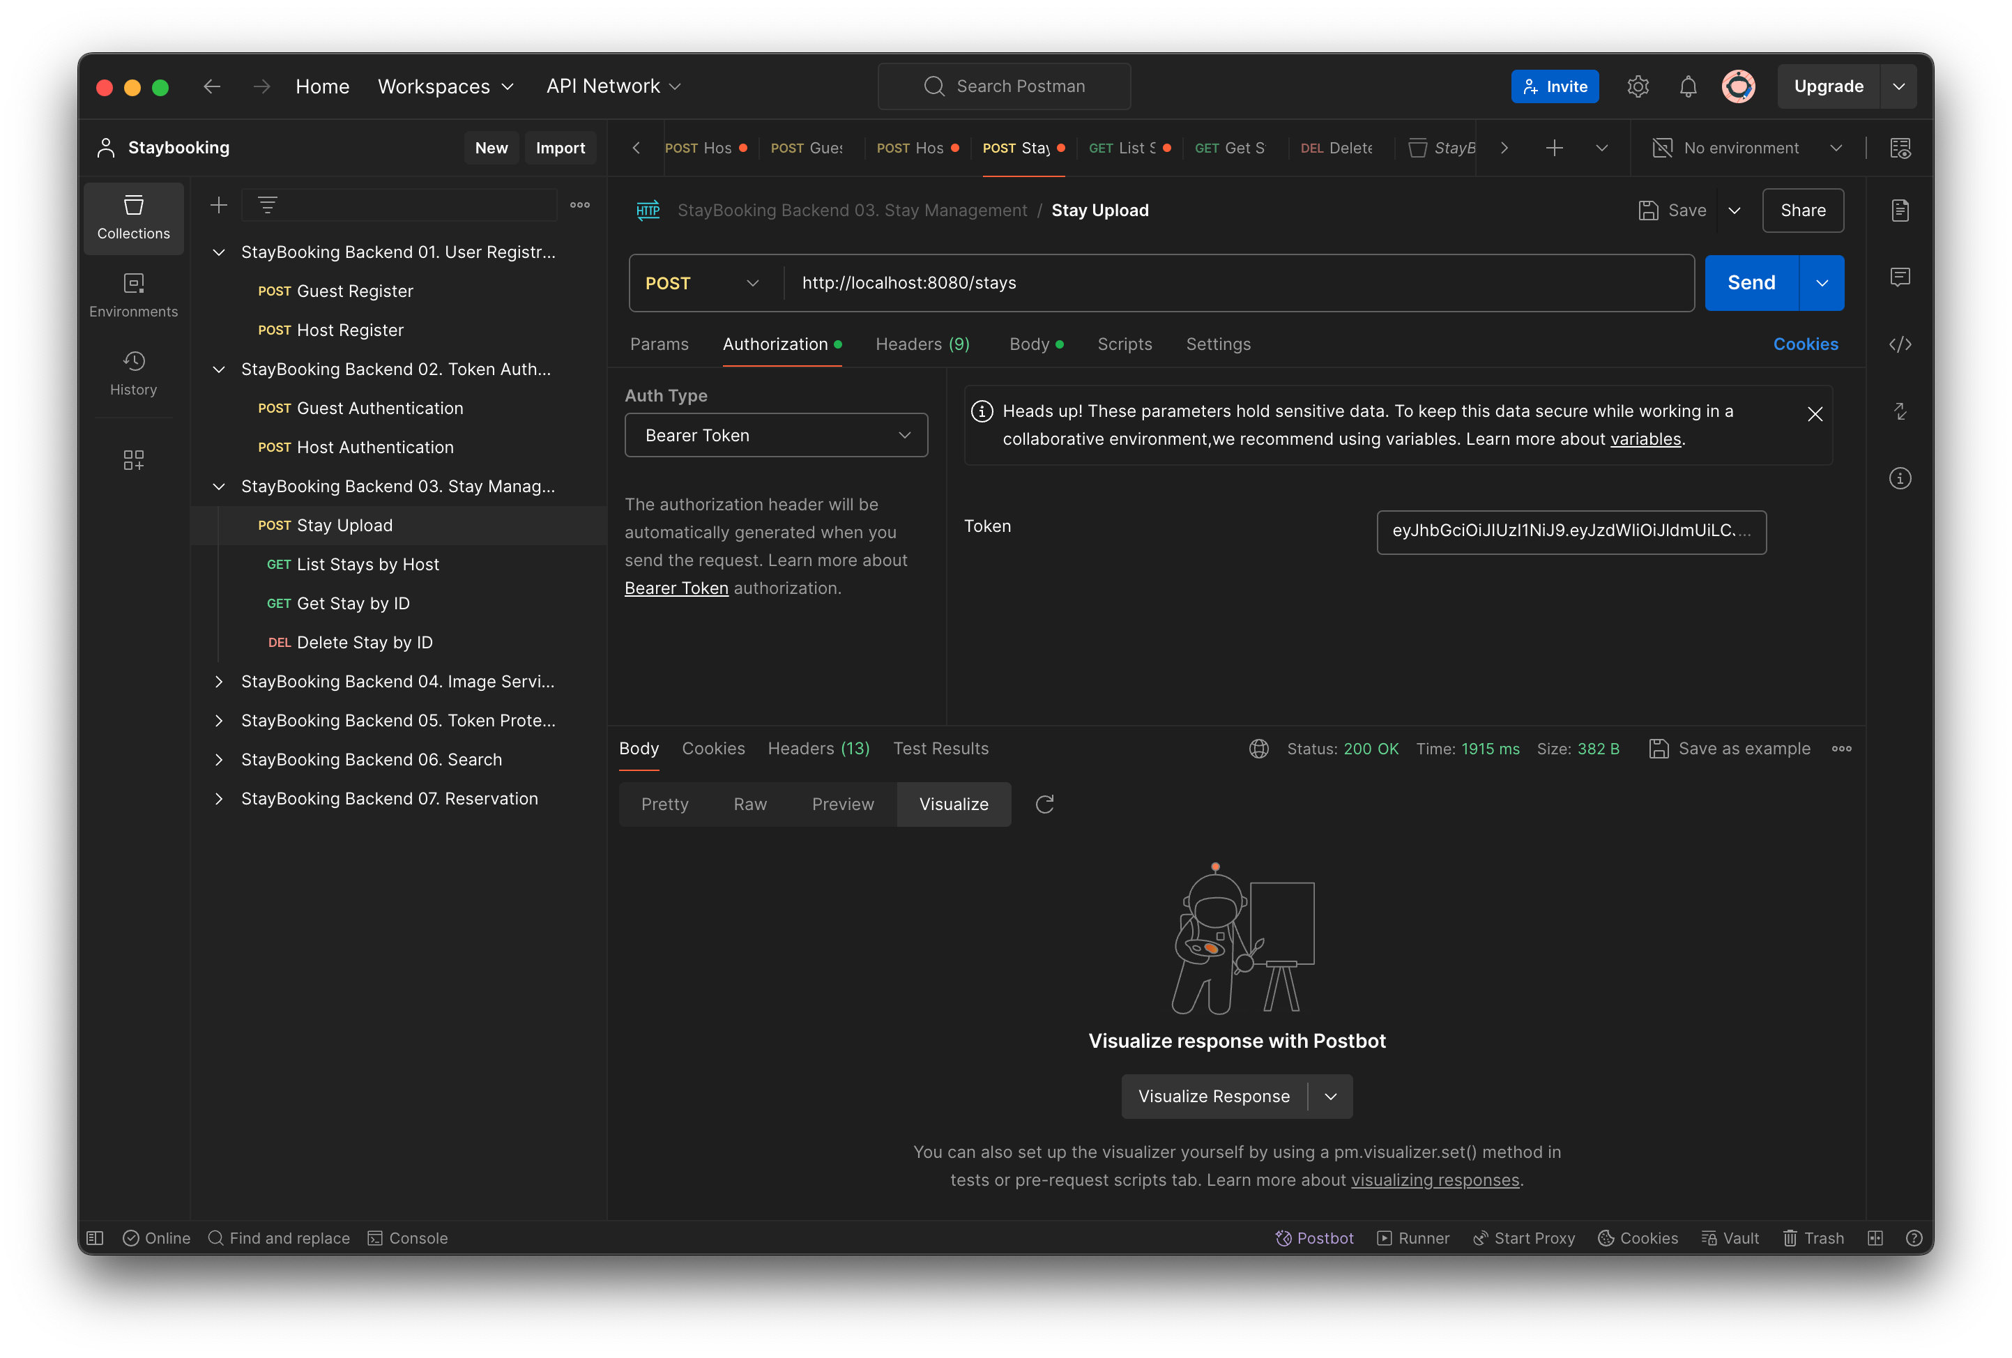
Task: Open the Environments panel
Action: 133,294
